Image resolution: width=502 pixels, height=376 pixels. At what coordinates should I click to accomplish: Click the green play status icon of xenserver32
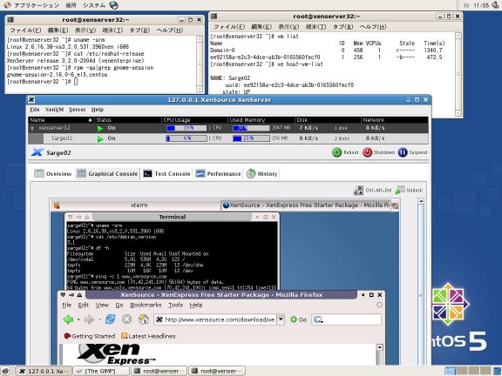(100, 128)
